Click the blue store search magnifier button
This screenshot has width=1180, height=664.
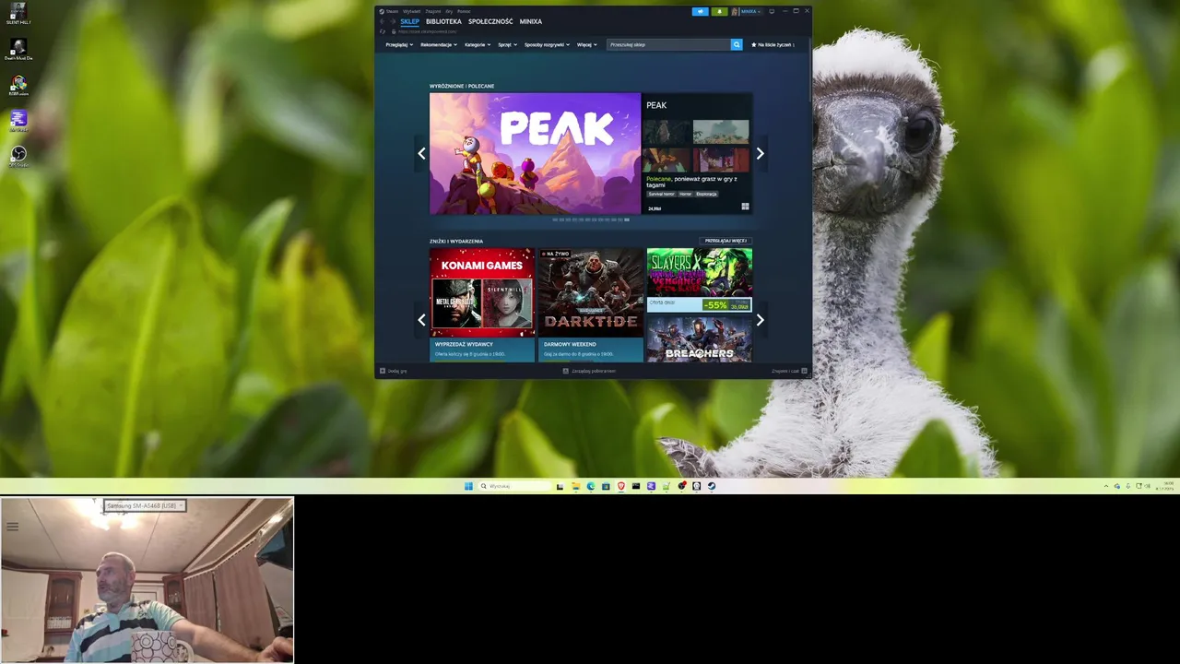click(737, 44)
